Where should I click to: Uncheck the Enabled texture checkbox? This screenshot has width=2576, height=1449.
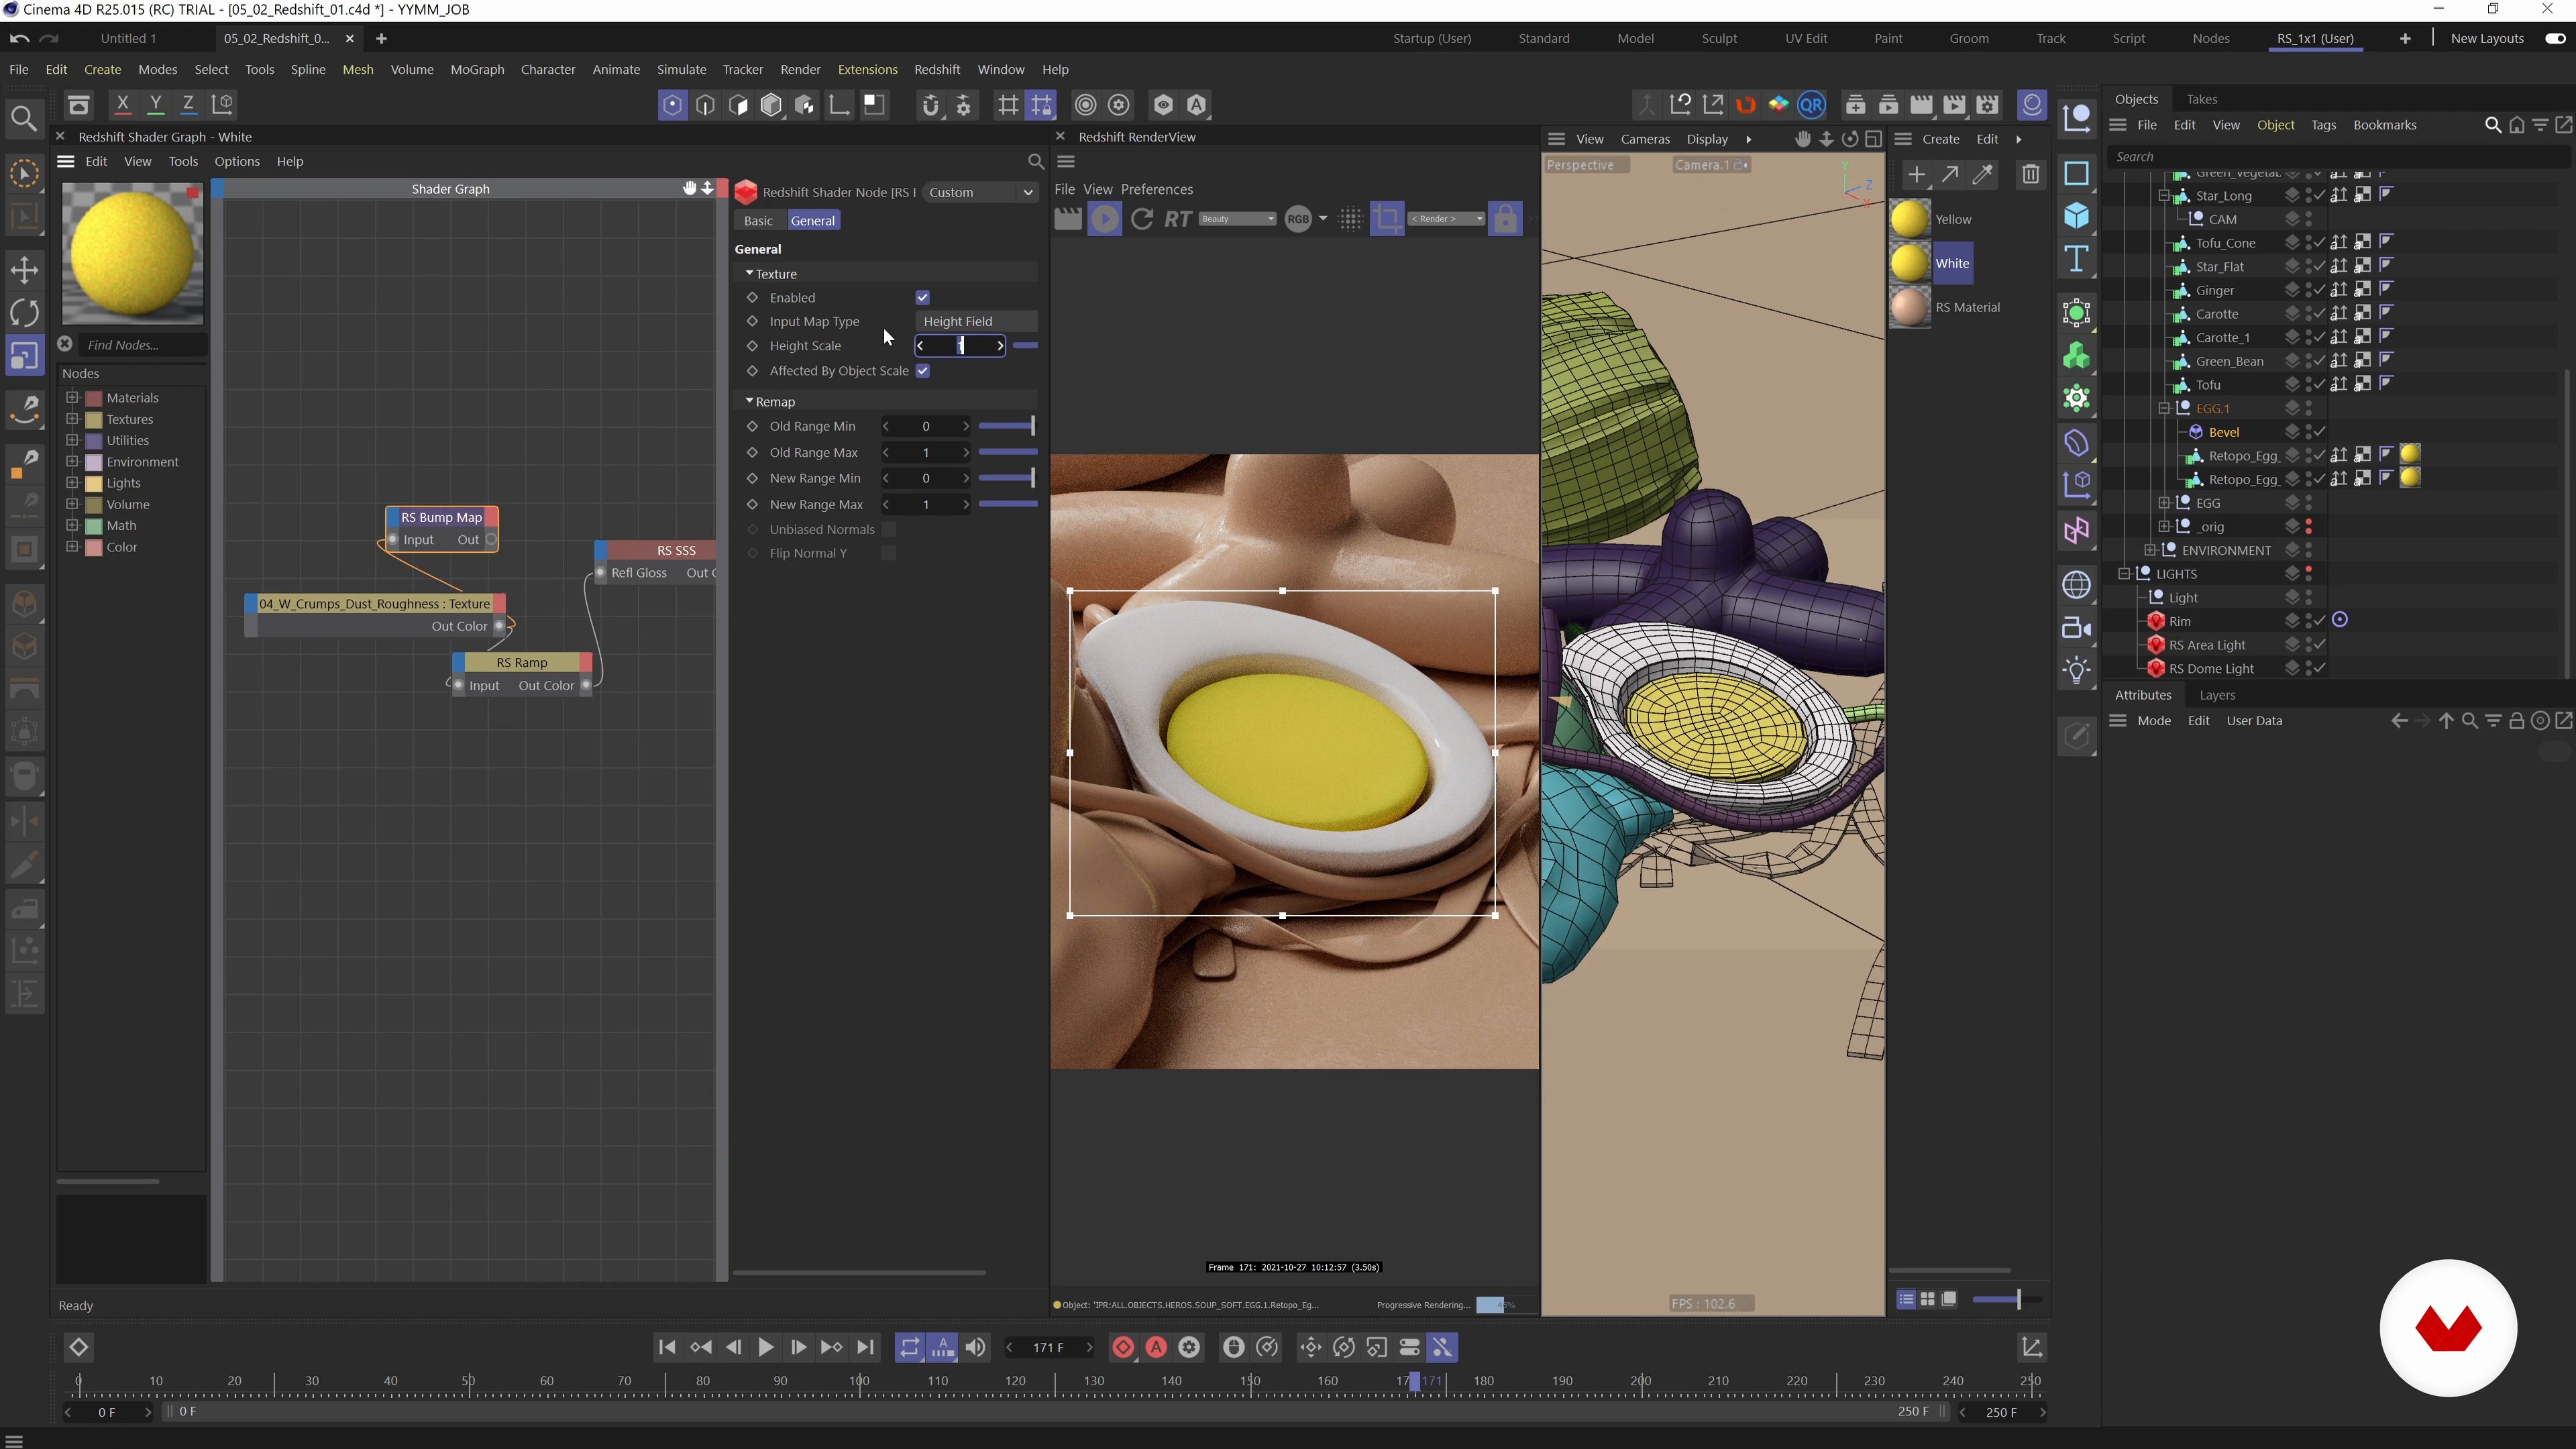923,297
